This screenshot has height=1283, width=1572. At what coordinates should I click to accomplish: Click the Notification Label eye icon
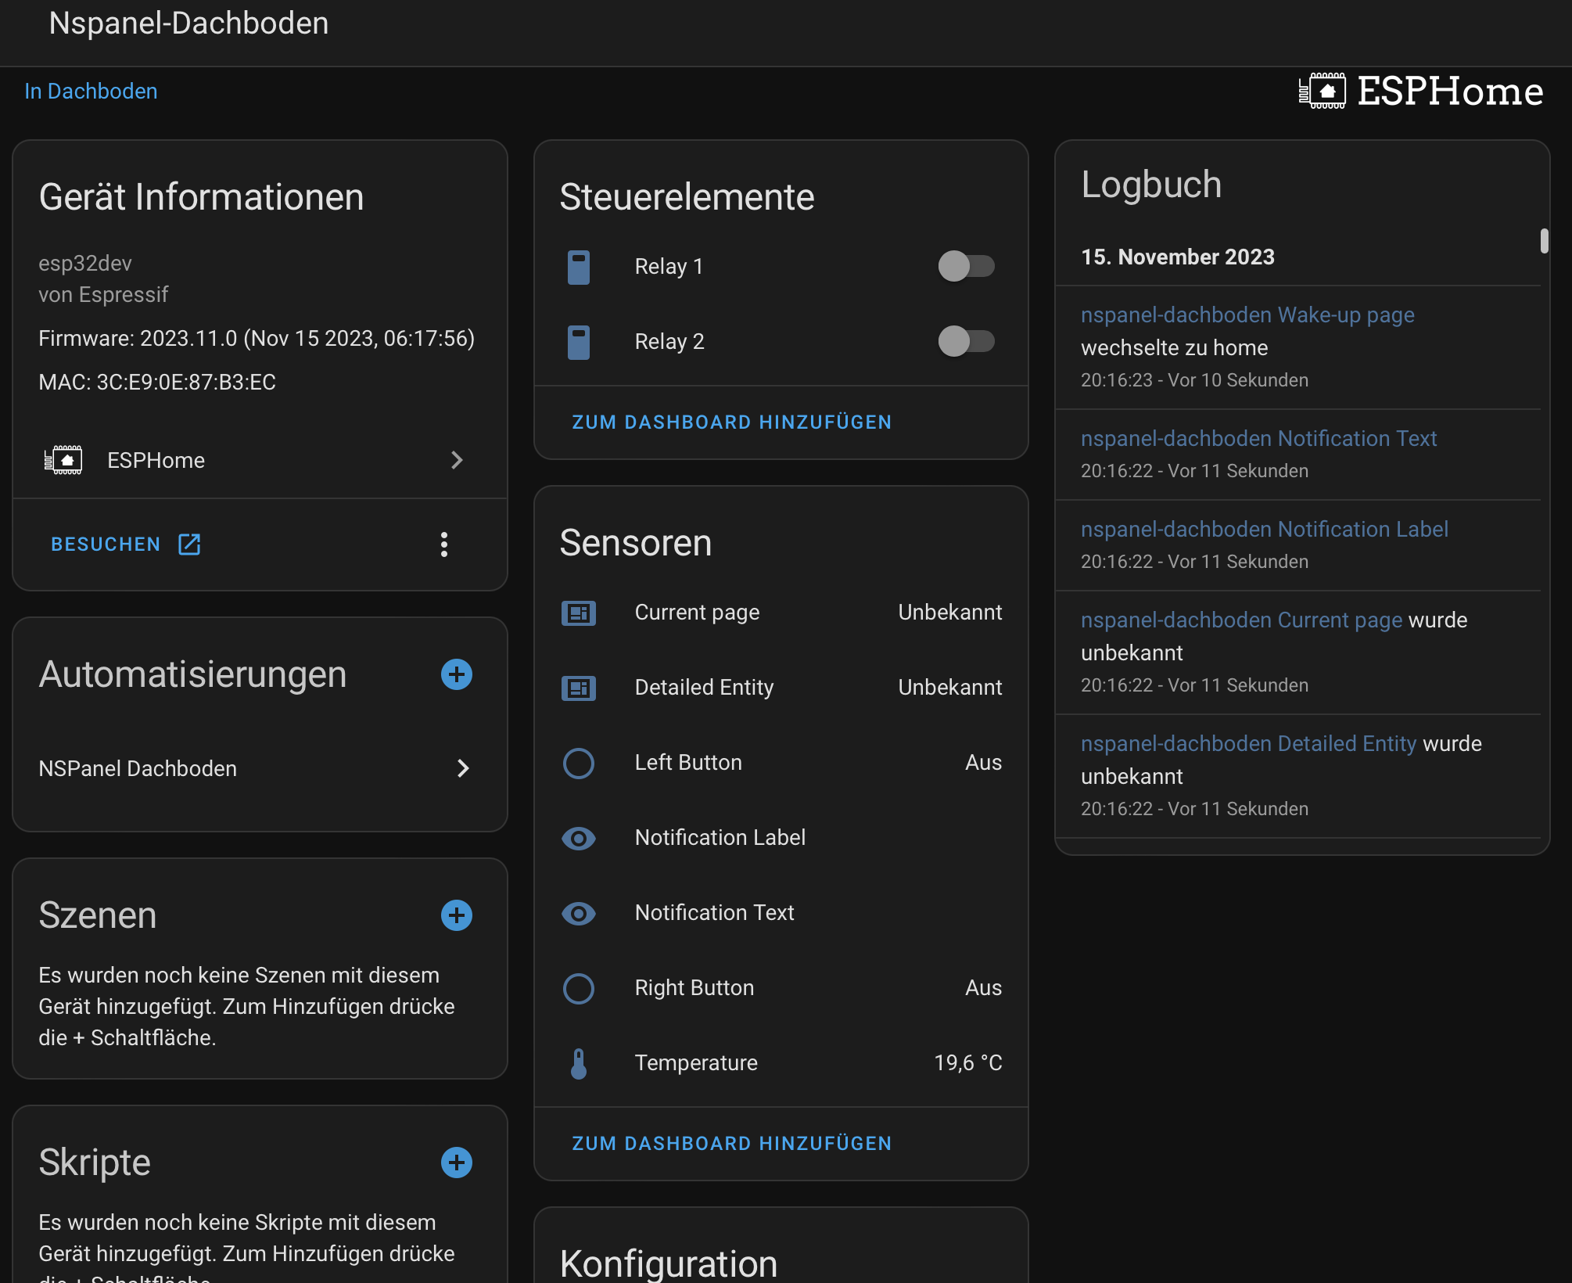[x=579, y=838]
